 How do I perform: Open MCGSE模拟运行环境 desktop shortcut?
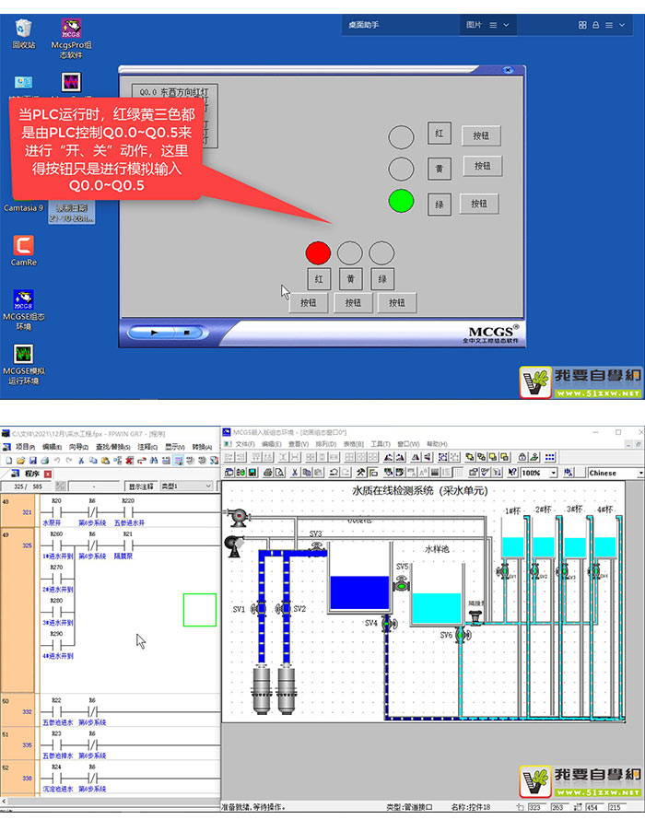coord(24,365)
